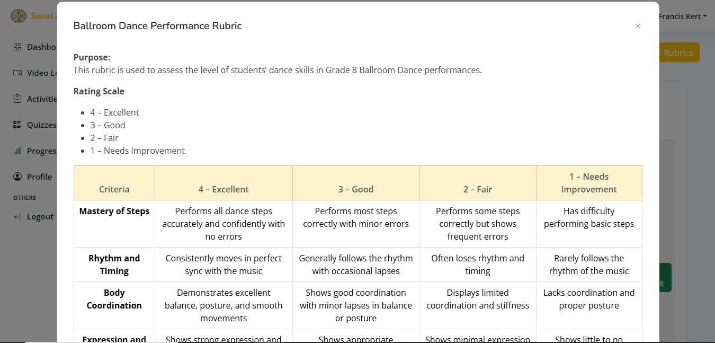The height and width of the screenshot is (343, 715).
Task: Click the Logout arrow icon
Action: tap(17, 217)
